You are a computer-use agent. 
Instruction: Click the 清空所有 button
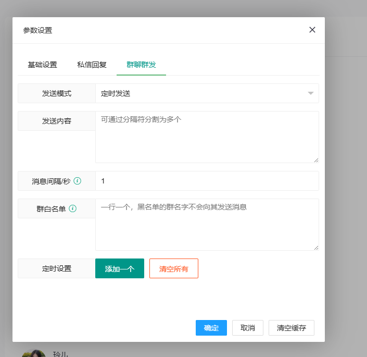point(174,268)
